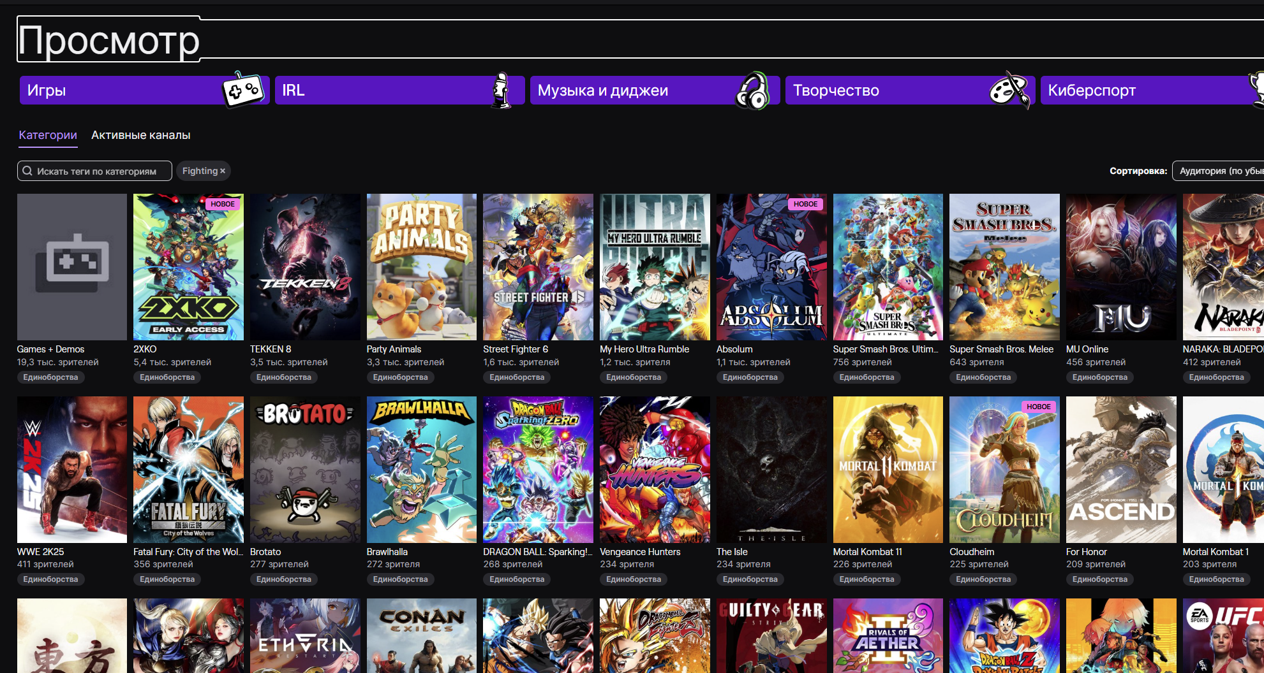Click the Brawlhalla title link
This screenshot has height=673, width=1264.
387,552
